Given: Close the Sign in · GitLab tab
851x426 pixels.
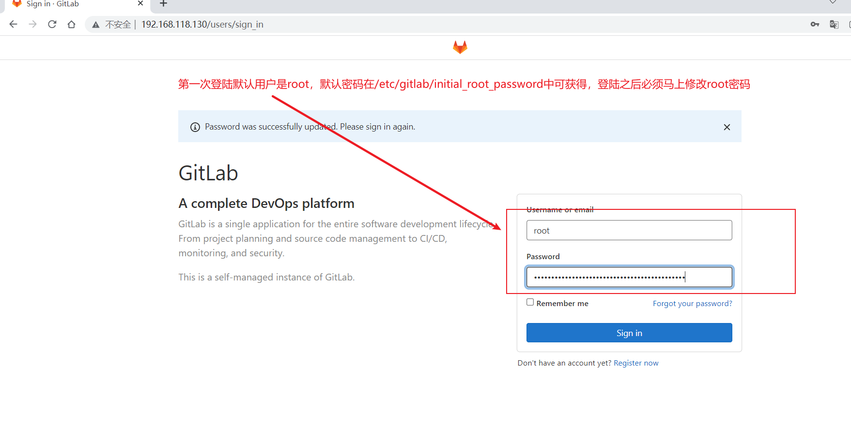Looking at the screenshot, I should pos(140,3).
